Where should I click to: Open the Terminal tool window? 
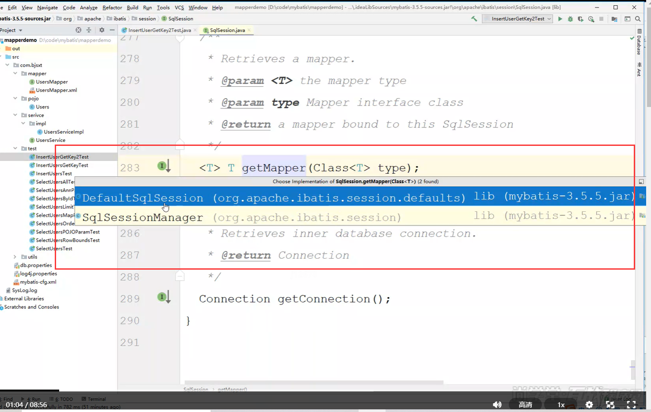[x=94, y=399]
